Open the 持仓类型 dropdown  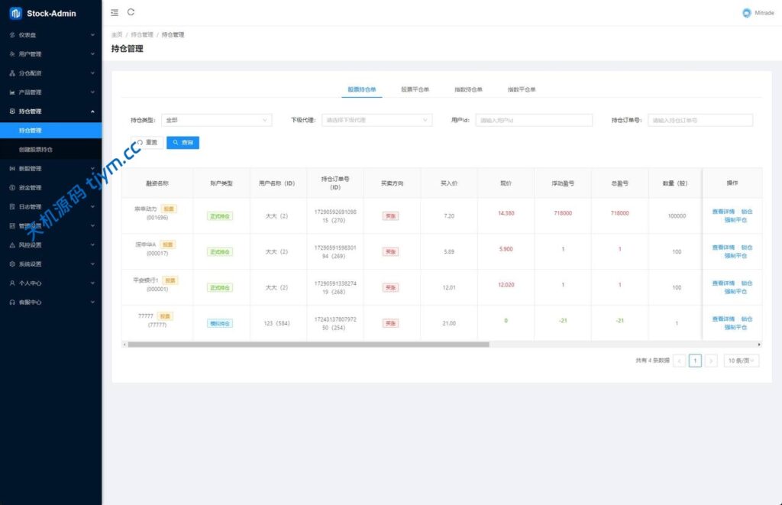tap(216, 120)
